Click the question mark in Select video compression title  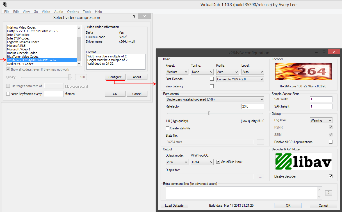(134, 17)
